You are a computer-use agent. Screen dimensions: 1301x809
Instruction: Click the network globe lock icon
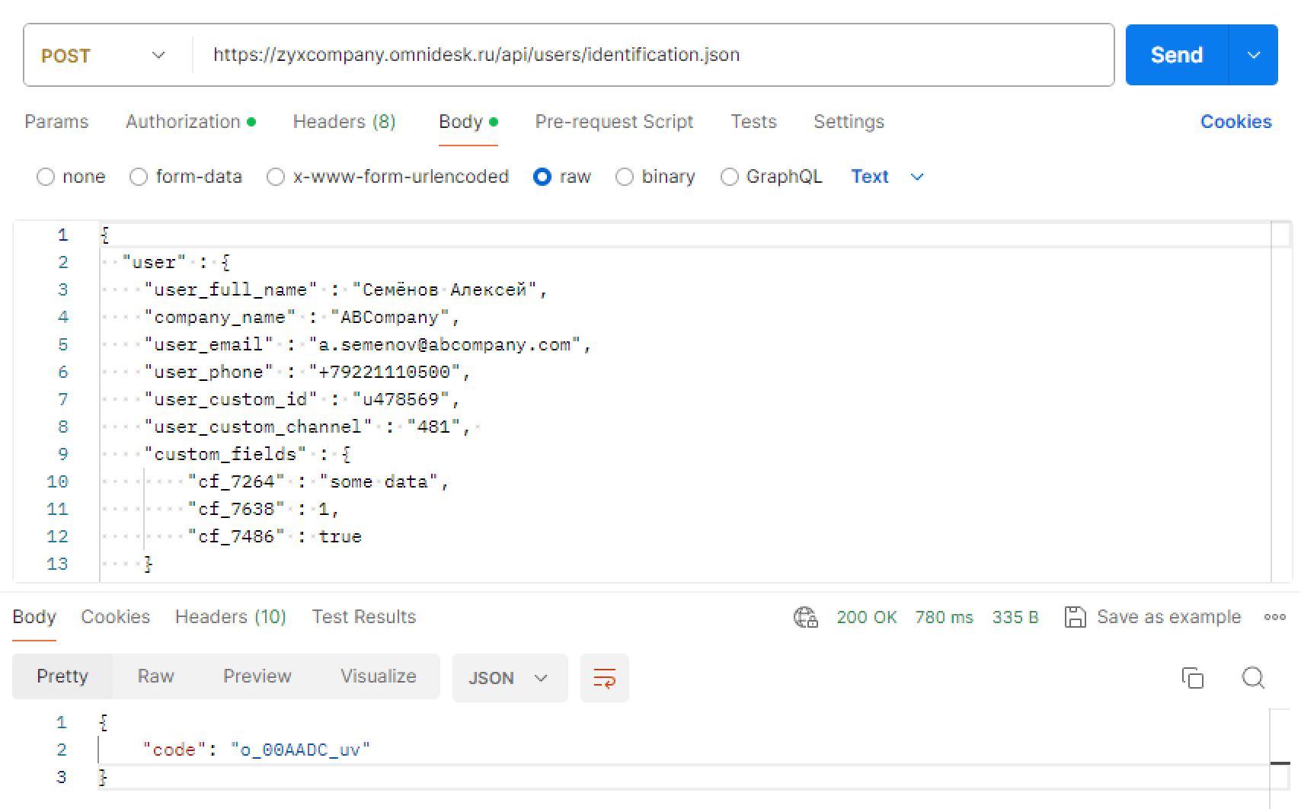coord(805,617)
